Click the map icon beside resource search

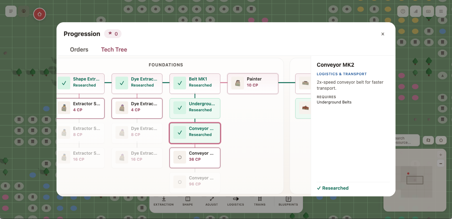428,140
